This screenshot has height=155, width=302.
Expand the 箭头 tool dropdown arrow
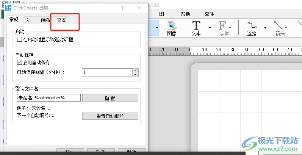[286, 28]
